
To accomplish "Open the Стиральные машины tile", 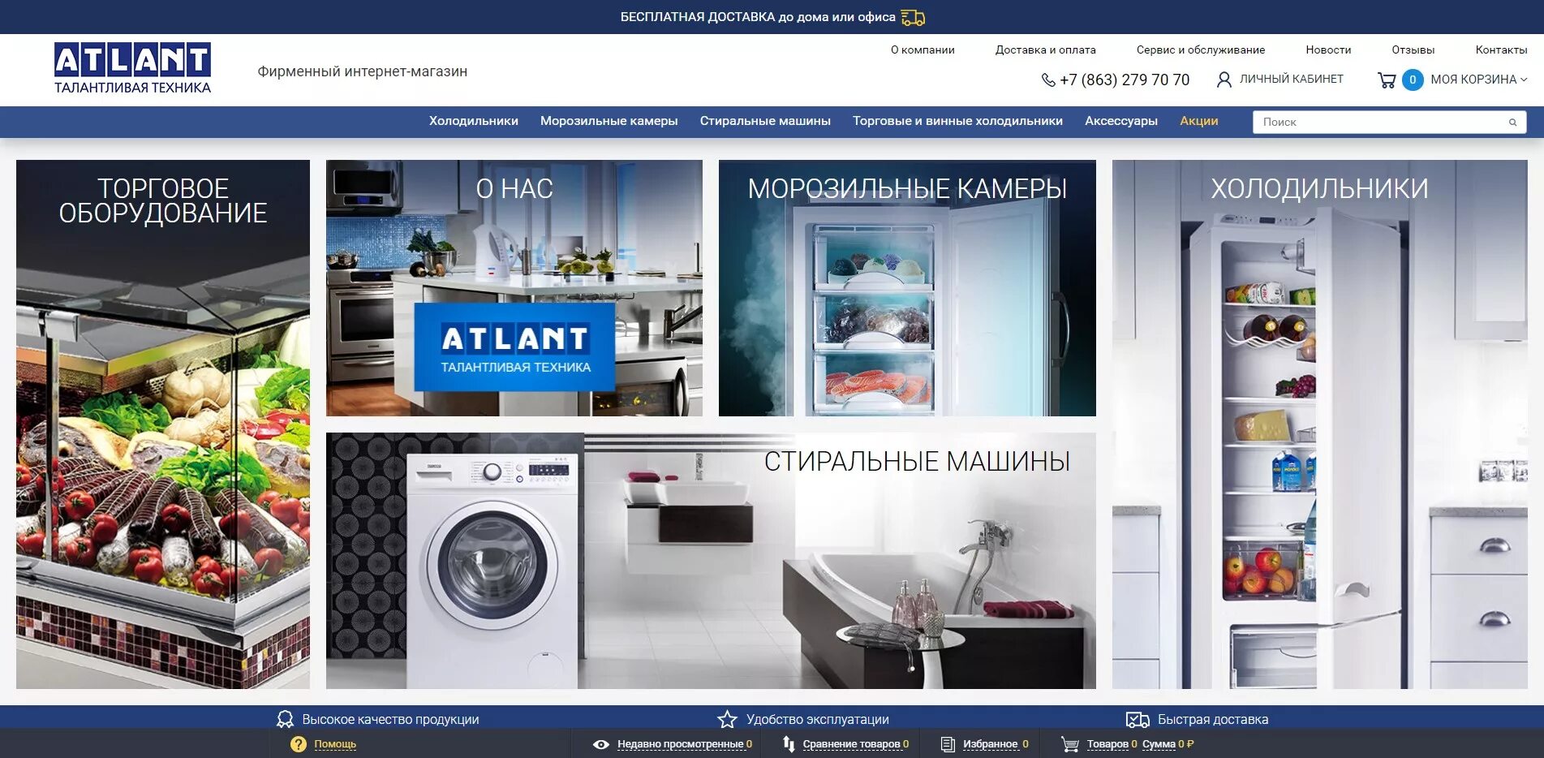I will coord(711,561).
